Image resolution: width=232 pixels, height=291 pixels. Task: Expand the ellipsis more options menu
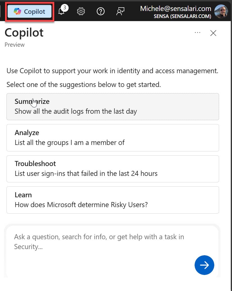tap(197, 33)
